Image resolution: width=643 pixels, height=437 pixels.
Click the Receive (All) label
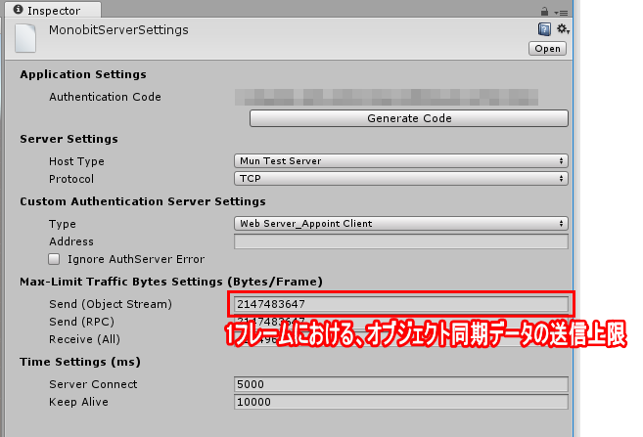84,339
